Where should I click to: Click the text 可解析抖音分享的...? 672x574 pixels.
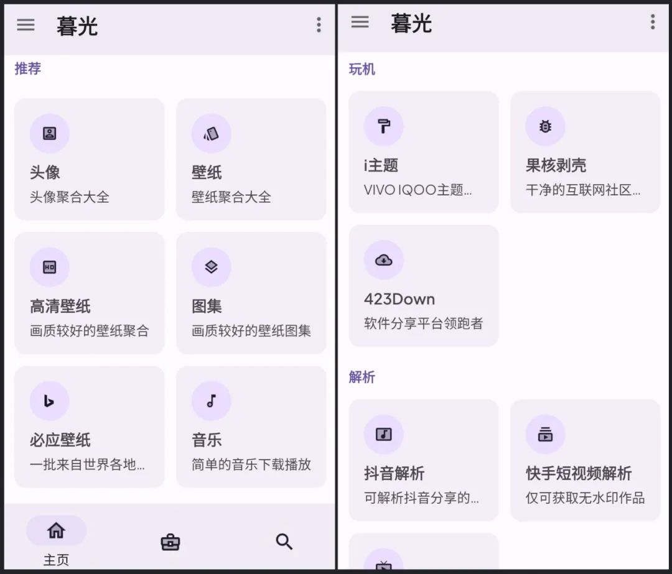point(421,498)
